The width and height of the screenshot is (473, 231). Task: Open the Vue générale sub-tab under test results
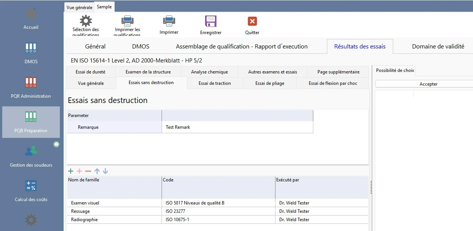91,83
